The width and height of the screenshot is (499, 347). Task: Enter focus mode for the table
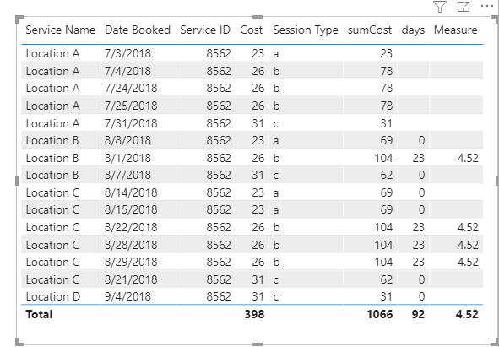464,7
